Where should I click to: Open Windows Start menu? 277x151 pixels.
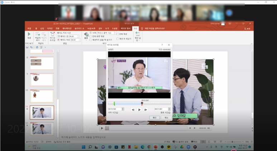point(83,147)
